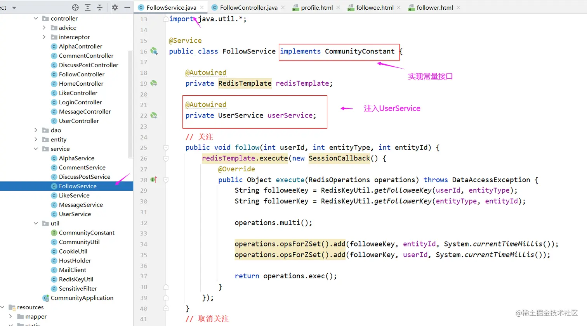
Task: Collapse the controller folder
Action: 36,18
